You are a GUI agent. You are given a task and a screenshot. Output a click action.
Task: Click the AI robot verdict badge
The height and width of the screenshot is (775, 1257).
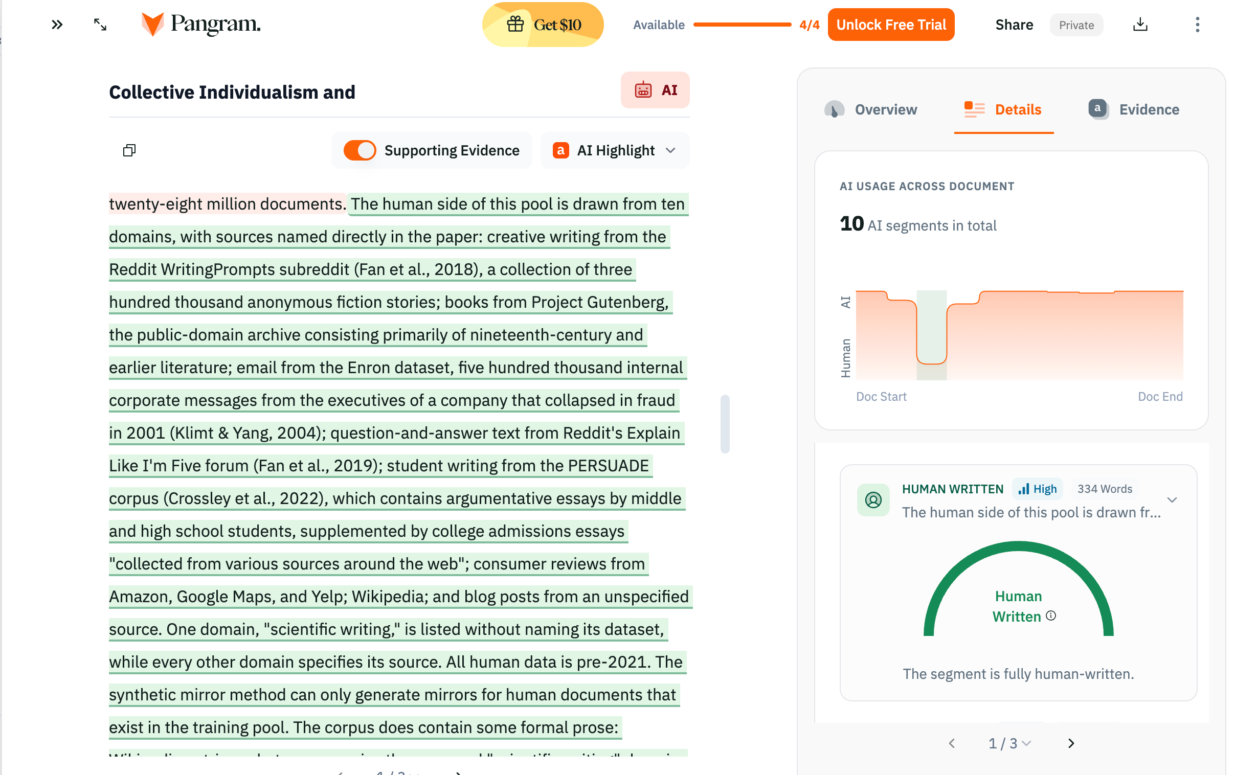pyautogui.click(x=655, y=90)
